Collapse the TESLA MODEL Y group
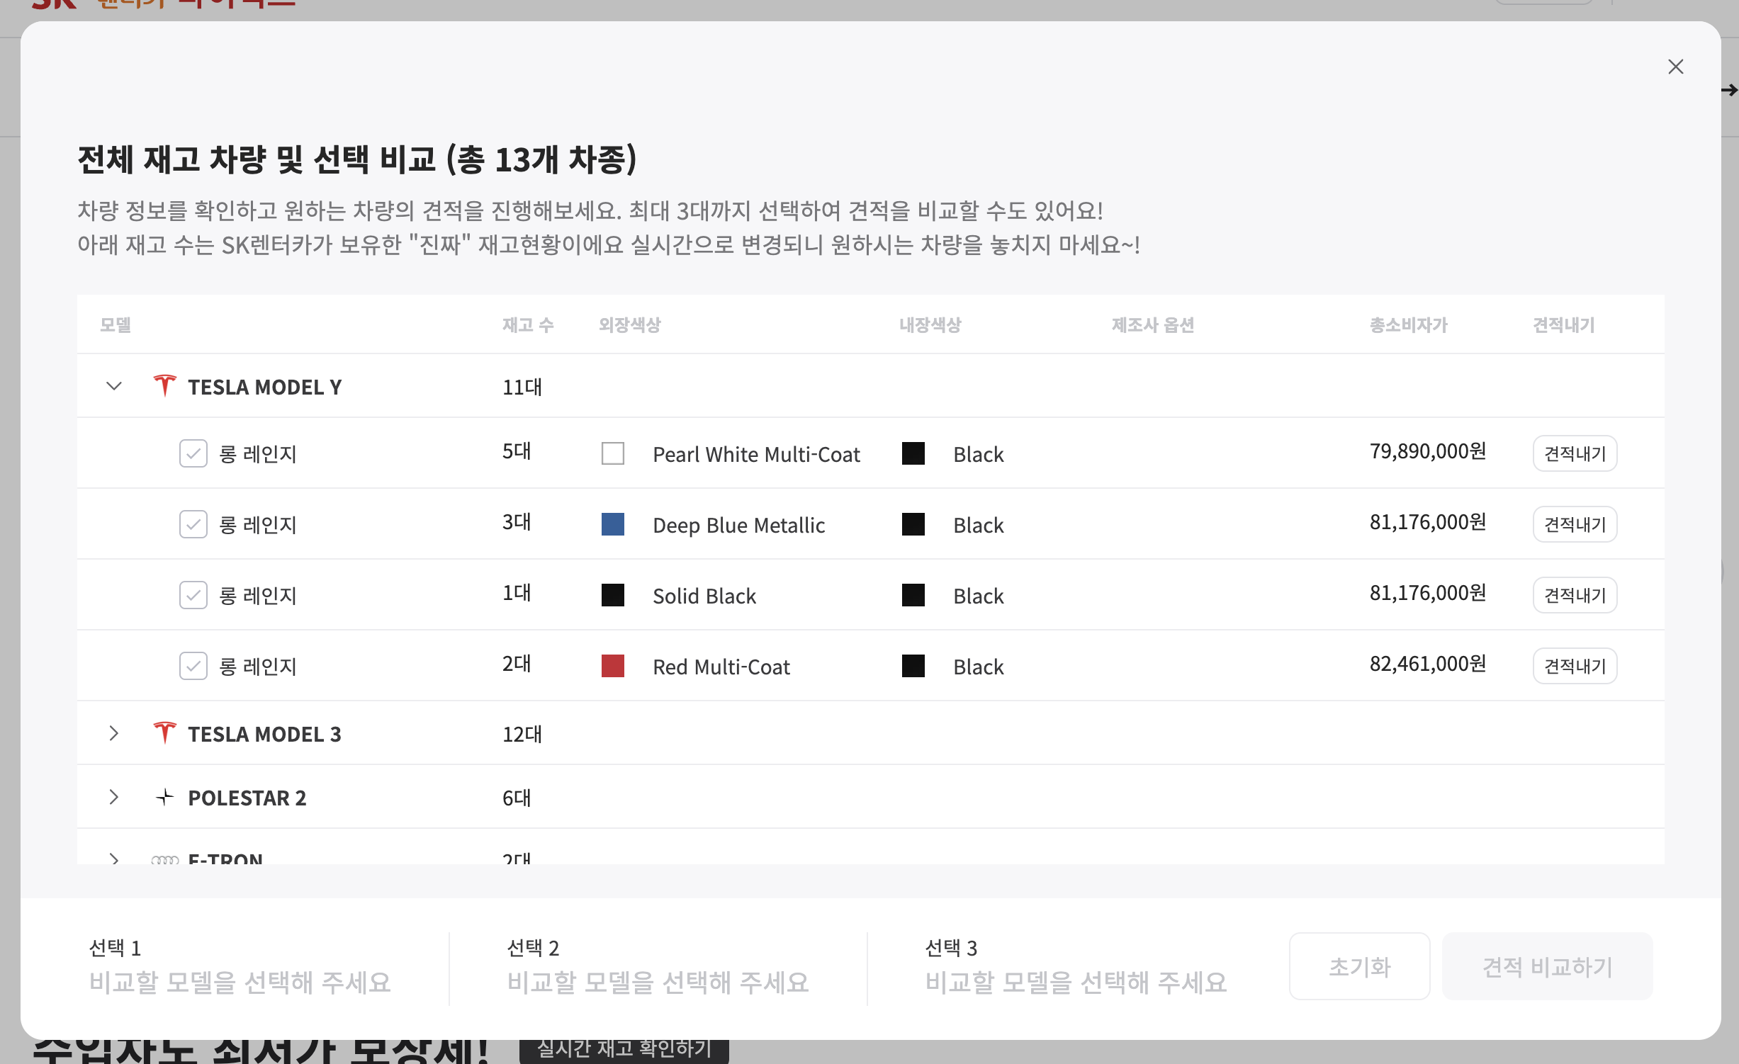Image resolution: width=1739 pixels, height=1064 pixels. 114,386
